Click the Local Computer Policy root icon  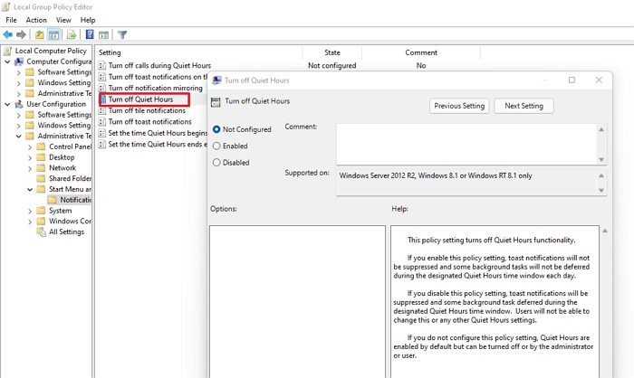(7, 51)
